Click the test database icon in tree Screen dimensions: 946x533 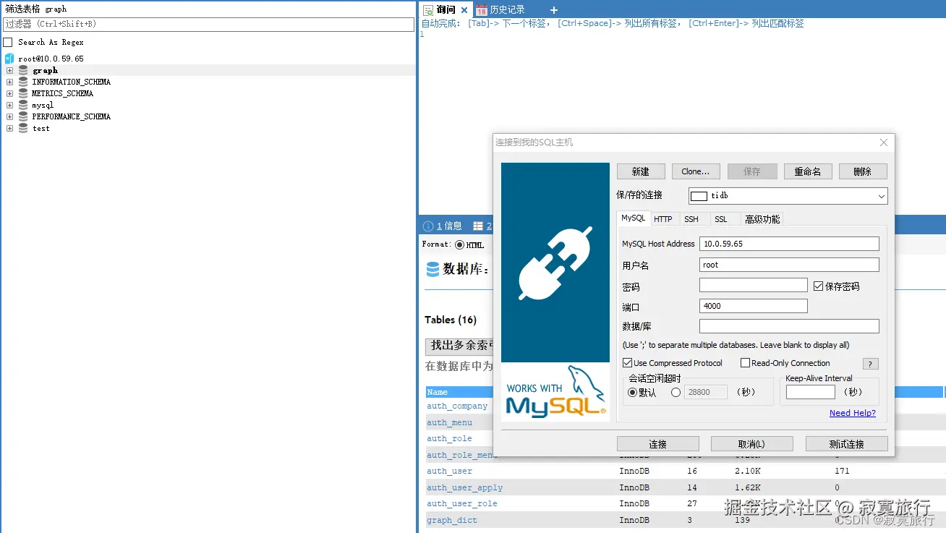click(23, 128)
